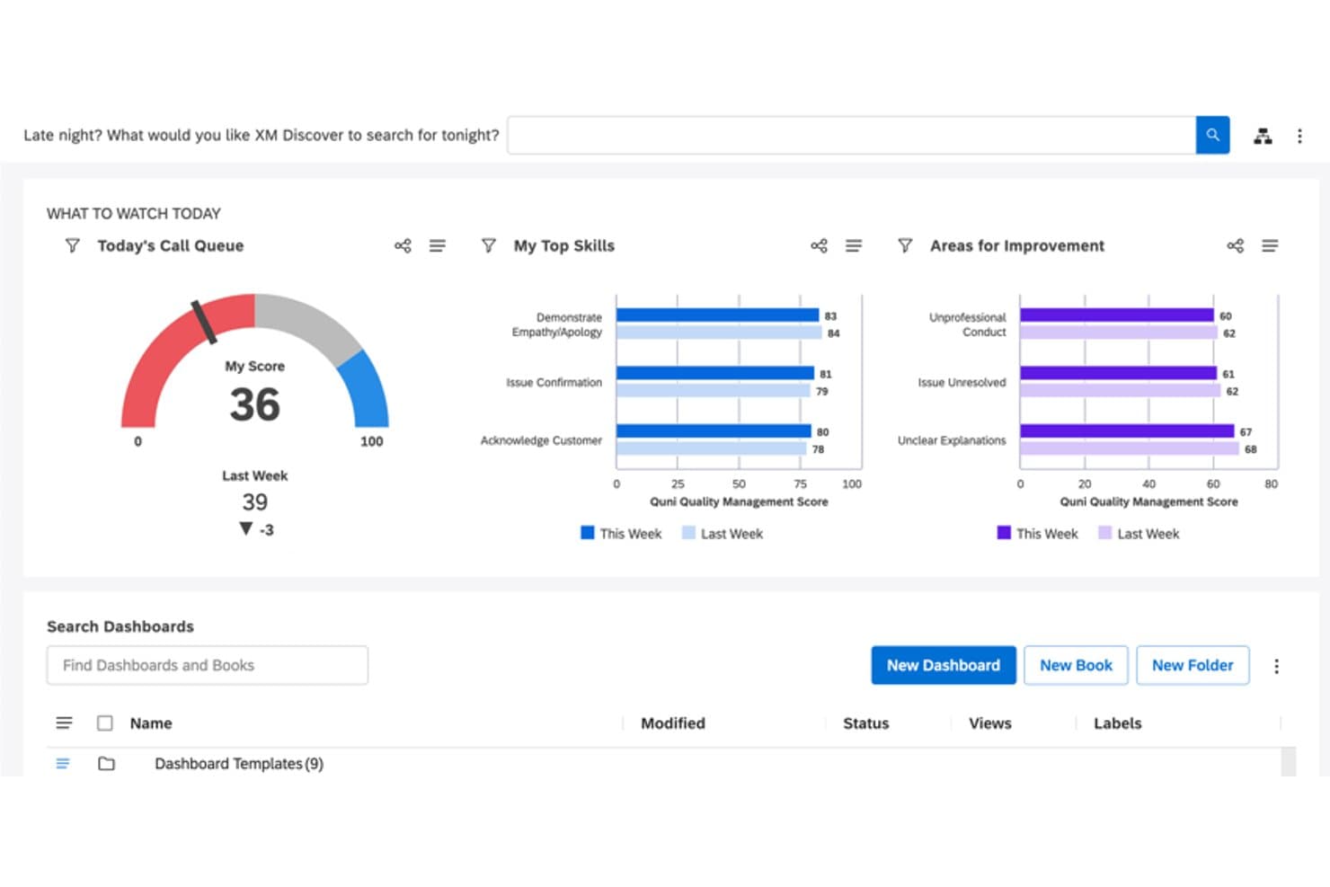Screen dimensions: 1330x887
Task: Click the My Score value 36
Action: tap(255, 404)
